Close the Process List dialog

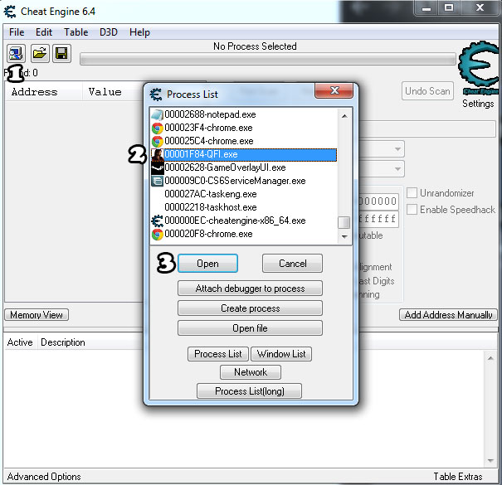334,91
